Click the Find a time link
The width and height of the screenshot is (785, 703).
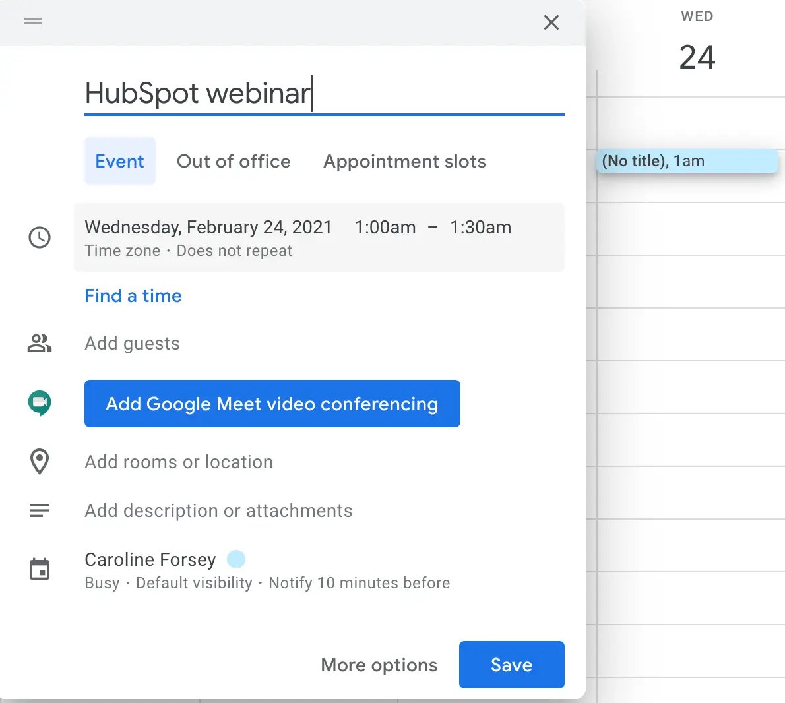pyautogui.click(x=133, y=296)
